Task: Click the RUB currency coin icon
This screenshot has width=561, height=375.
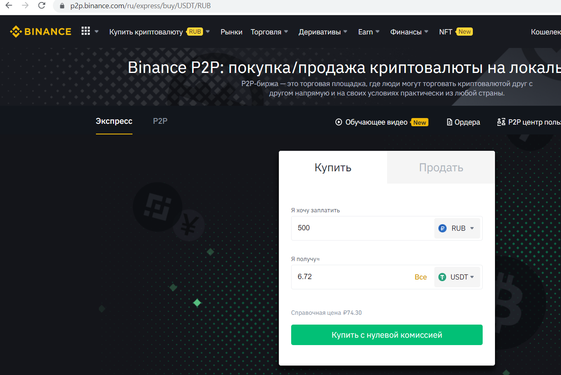Action: [x=442, y=228]
